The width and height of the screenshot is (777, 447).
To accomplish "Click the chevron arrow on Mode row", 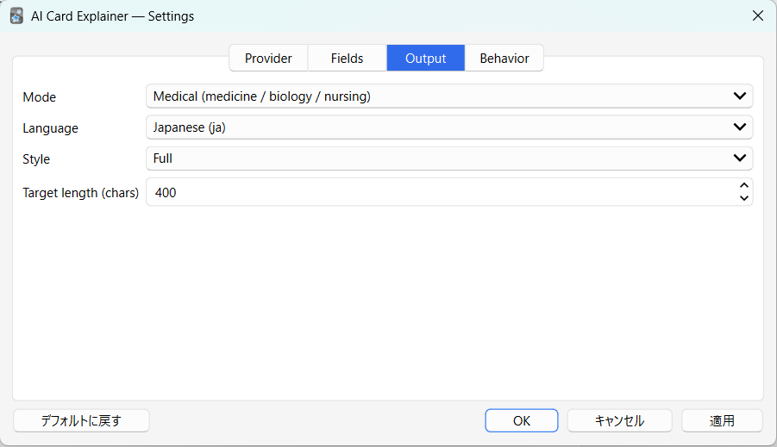I will (739, 96).
